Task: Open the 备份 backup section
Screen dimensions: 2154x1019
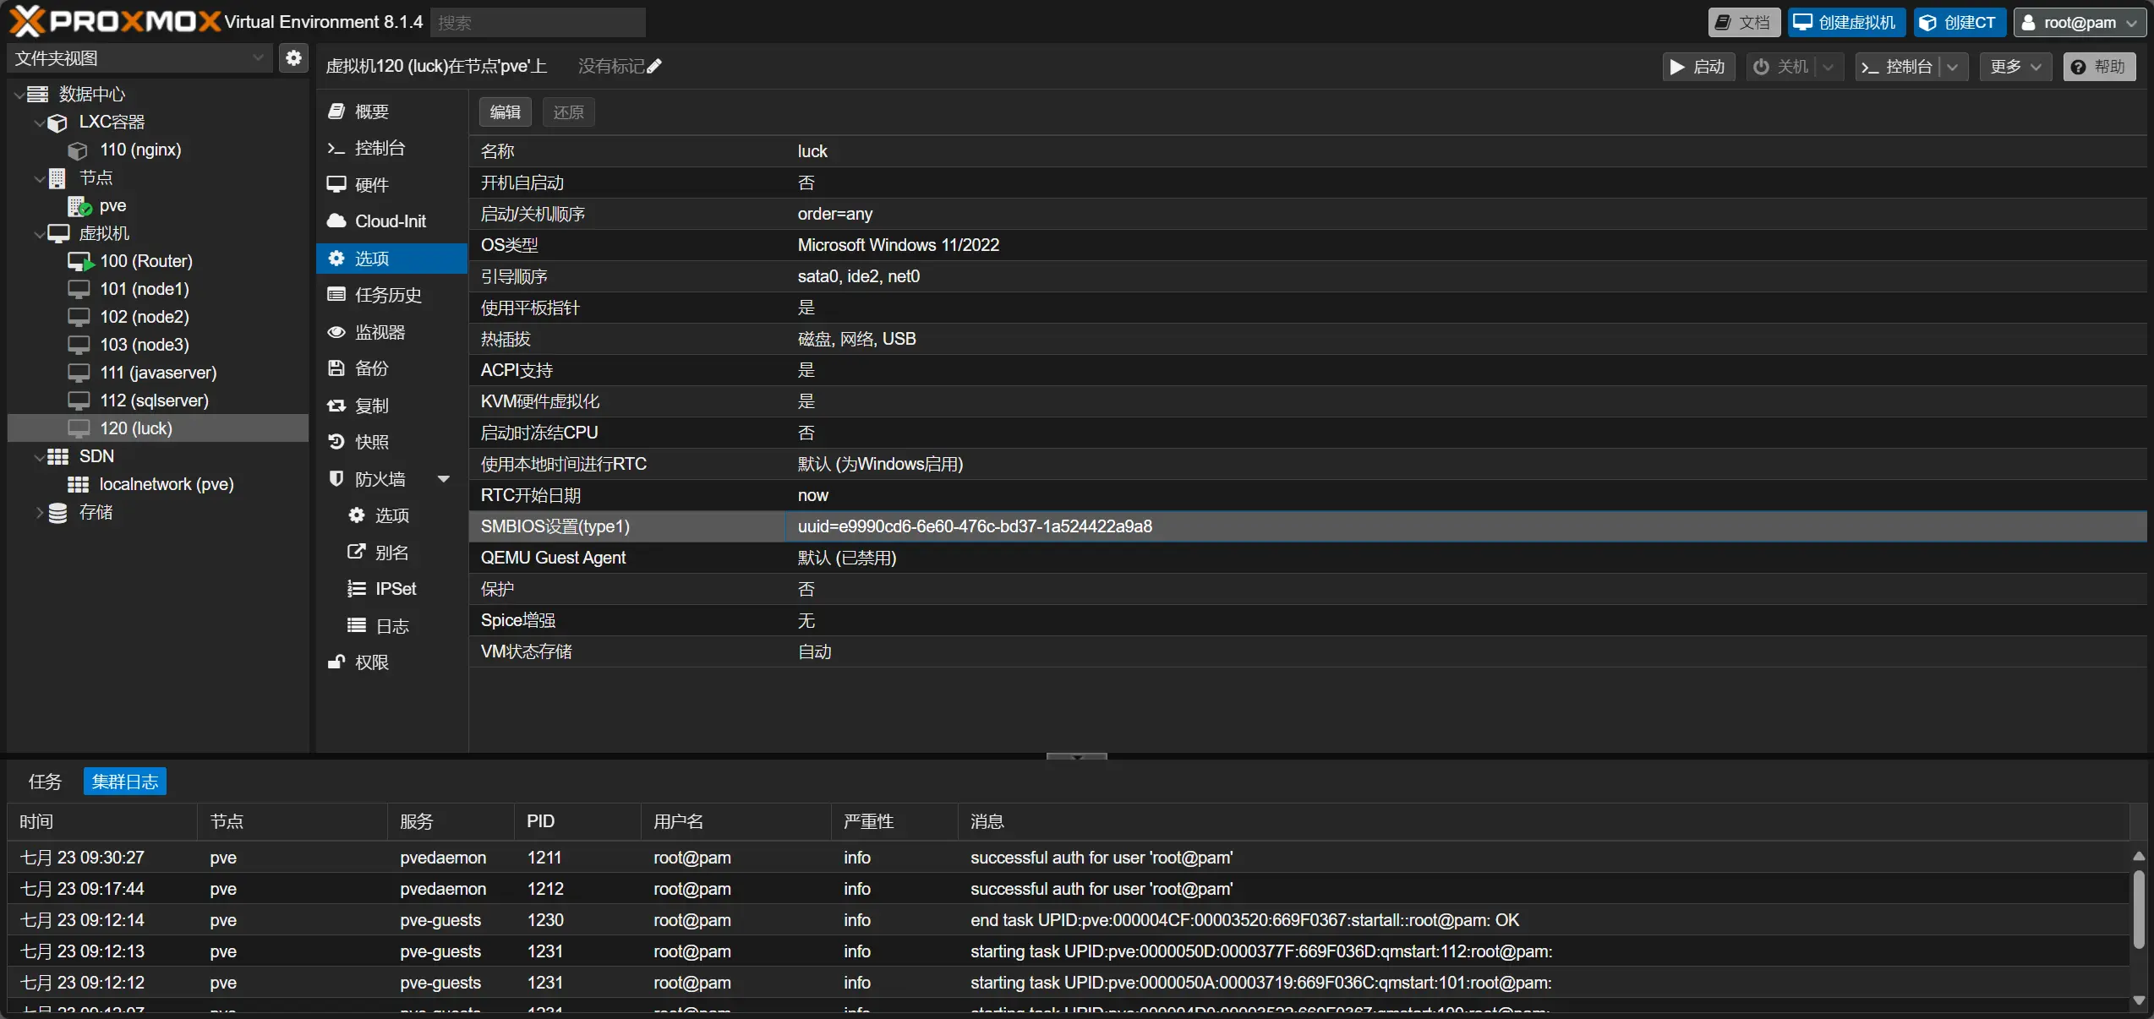Action: pyautogui.click(x=370, y=368)
